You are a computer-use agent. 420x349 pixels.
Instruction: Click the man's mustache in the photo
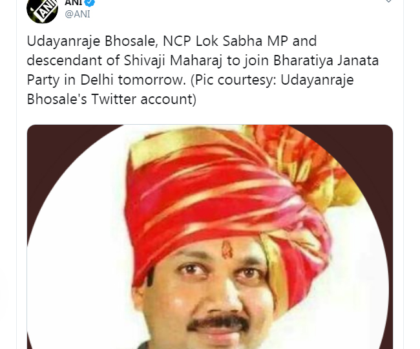point(218,323)
